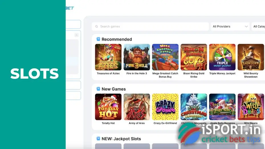Click the New Games section icon
265x149 pixels.
coord(98,89)
